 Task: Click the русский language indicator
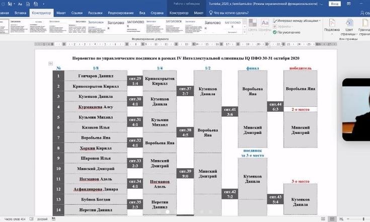click(42, 219)
